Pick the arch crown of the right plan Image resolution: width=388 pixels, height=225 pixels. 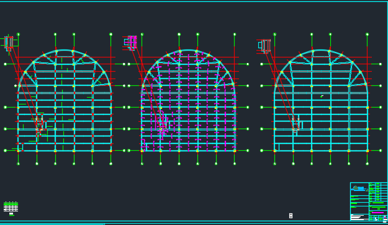coord(321,50)
